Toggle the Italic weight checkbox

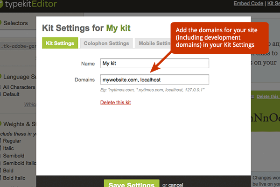tap(1, 148)
